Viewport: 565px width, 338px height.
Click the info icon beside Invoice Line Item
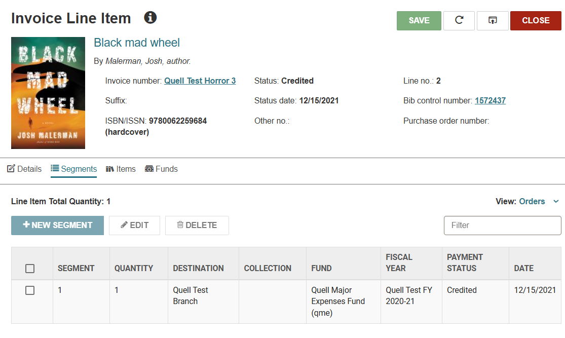[150, 17]
